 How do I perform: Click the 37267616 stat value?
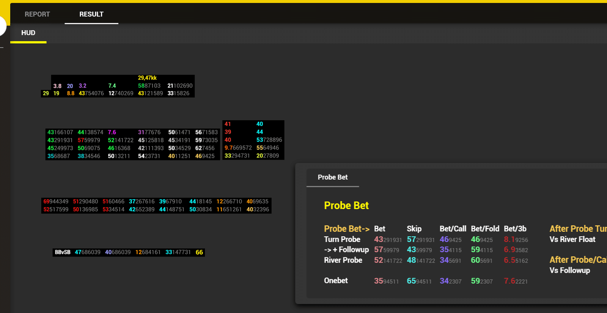tap(142, 201)
